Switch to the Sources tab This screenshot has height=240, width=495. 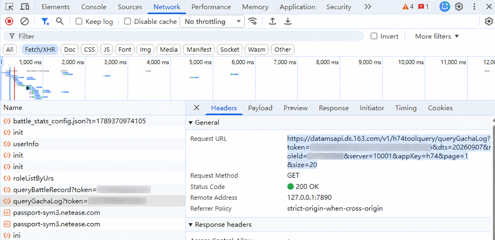(x=130, y=7)
